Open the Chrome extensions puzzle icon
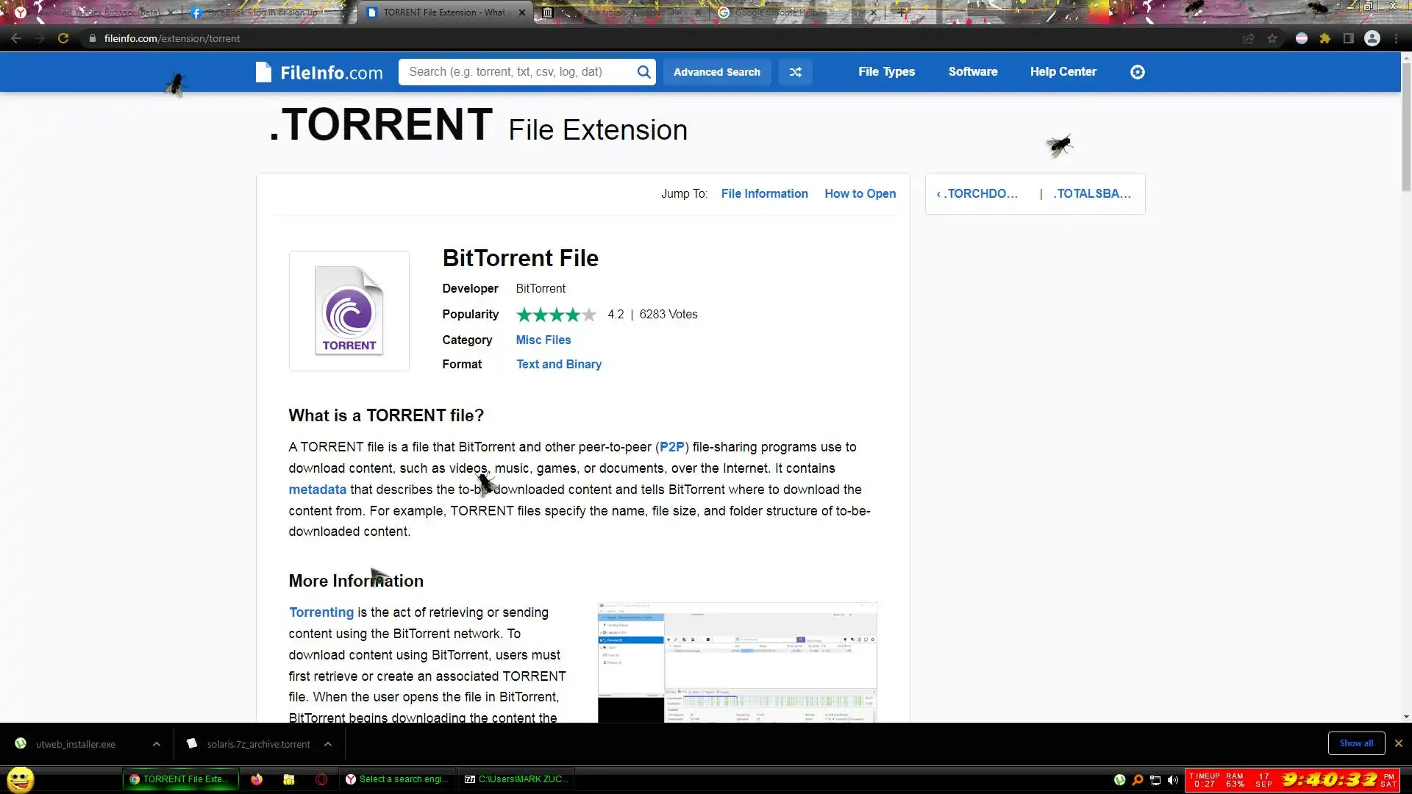The height and width of the screenshot is (794, 1412). tap(1325, 39)
